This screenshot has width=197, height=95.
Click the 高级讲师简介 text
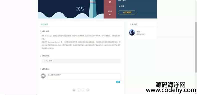[x=141, y=34]
